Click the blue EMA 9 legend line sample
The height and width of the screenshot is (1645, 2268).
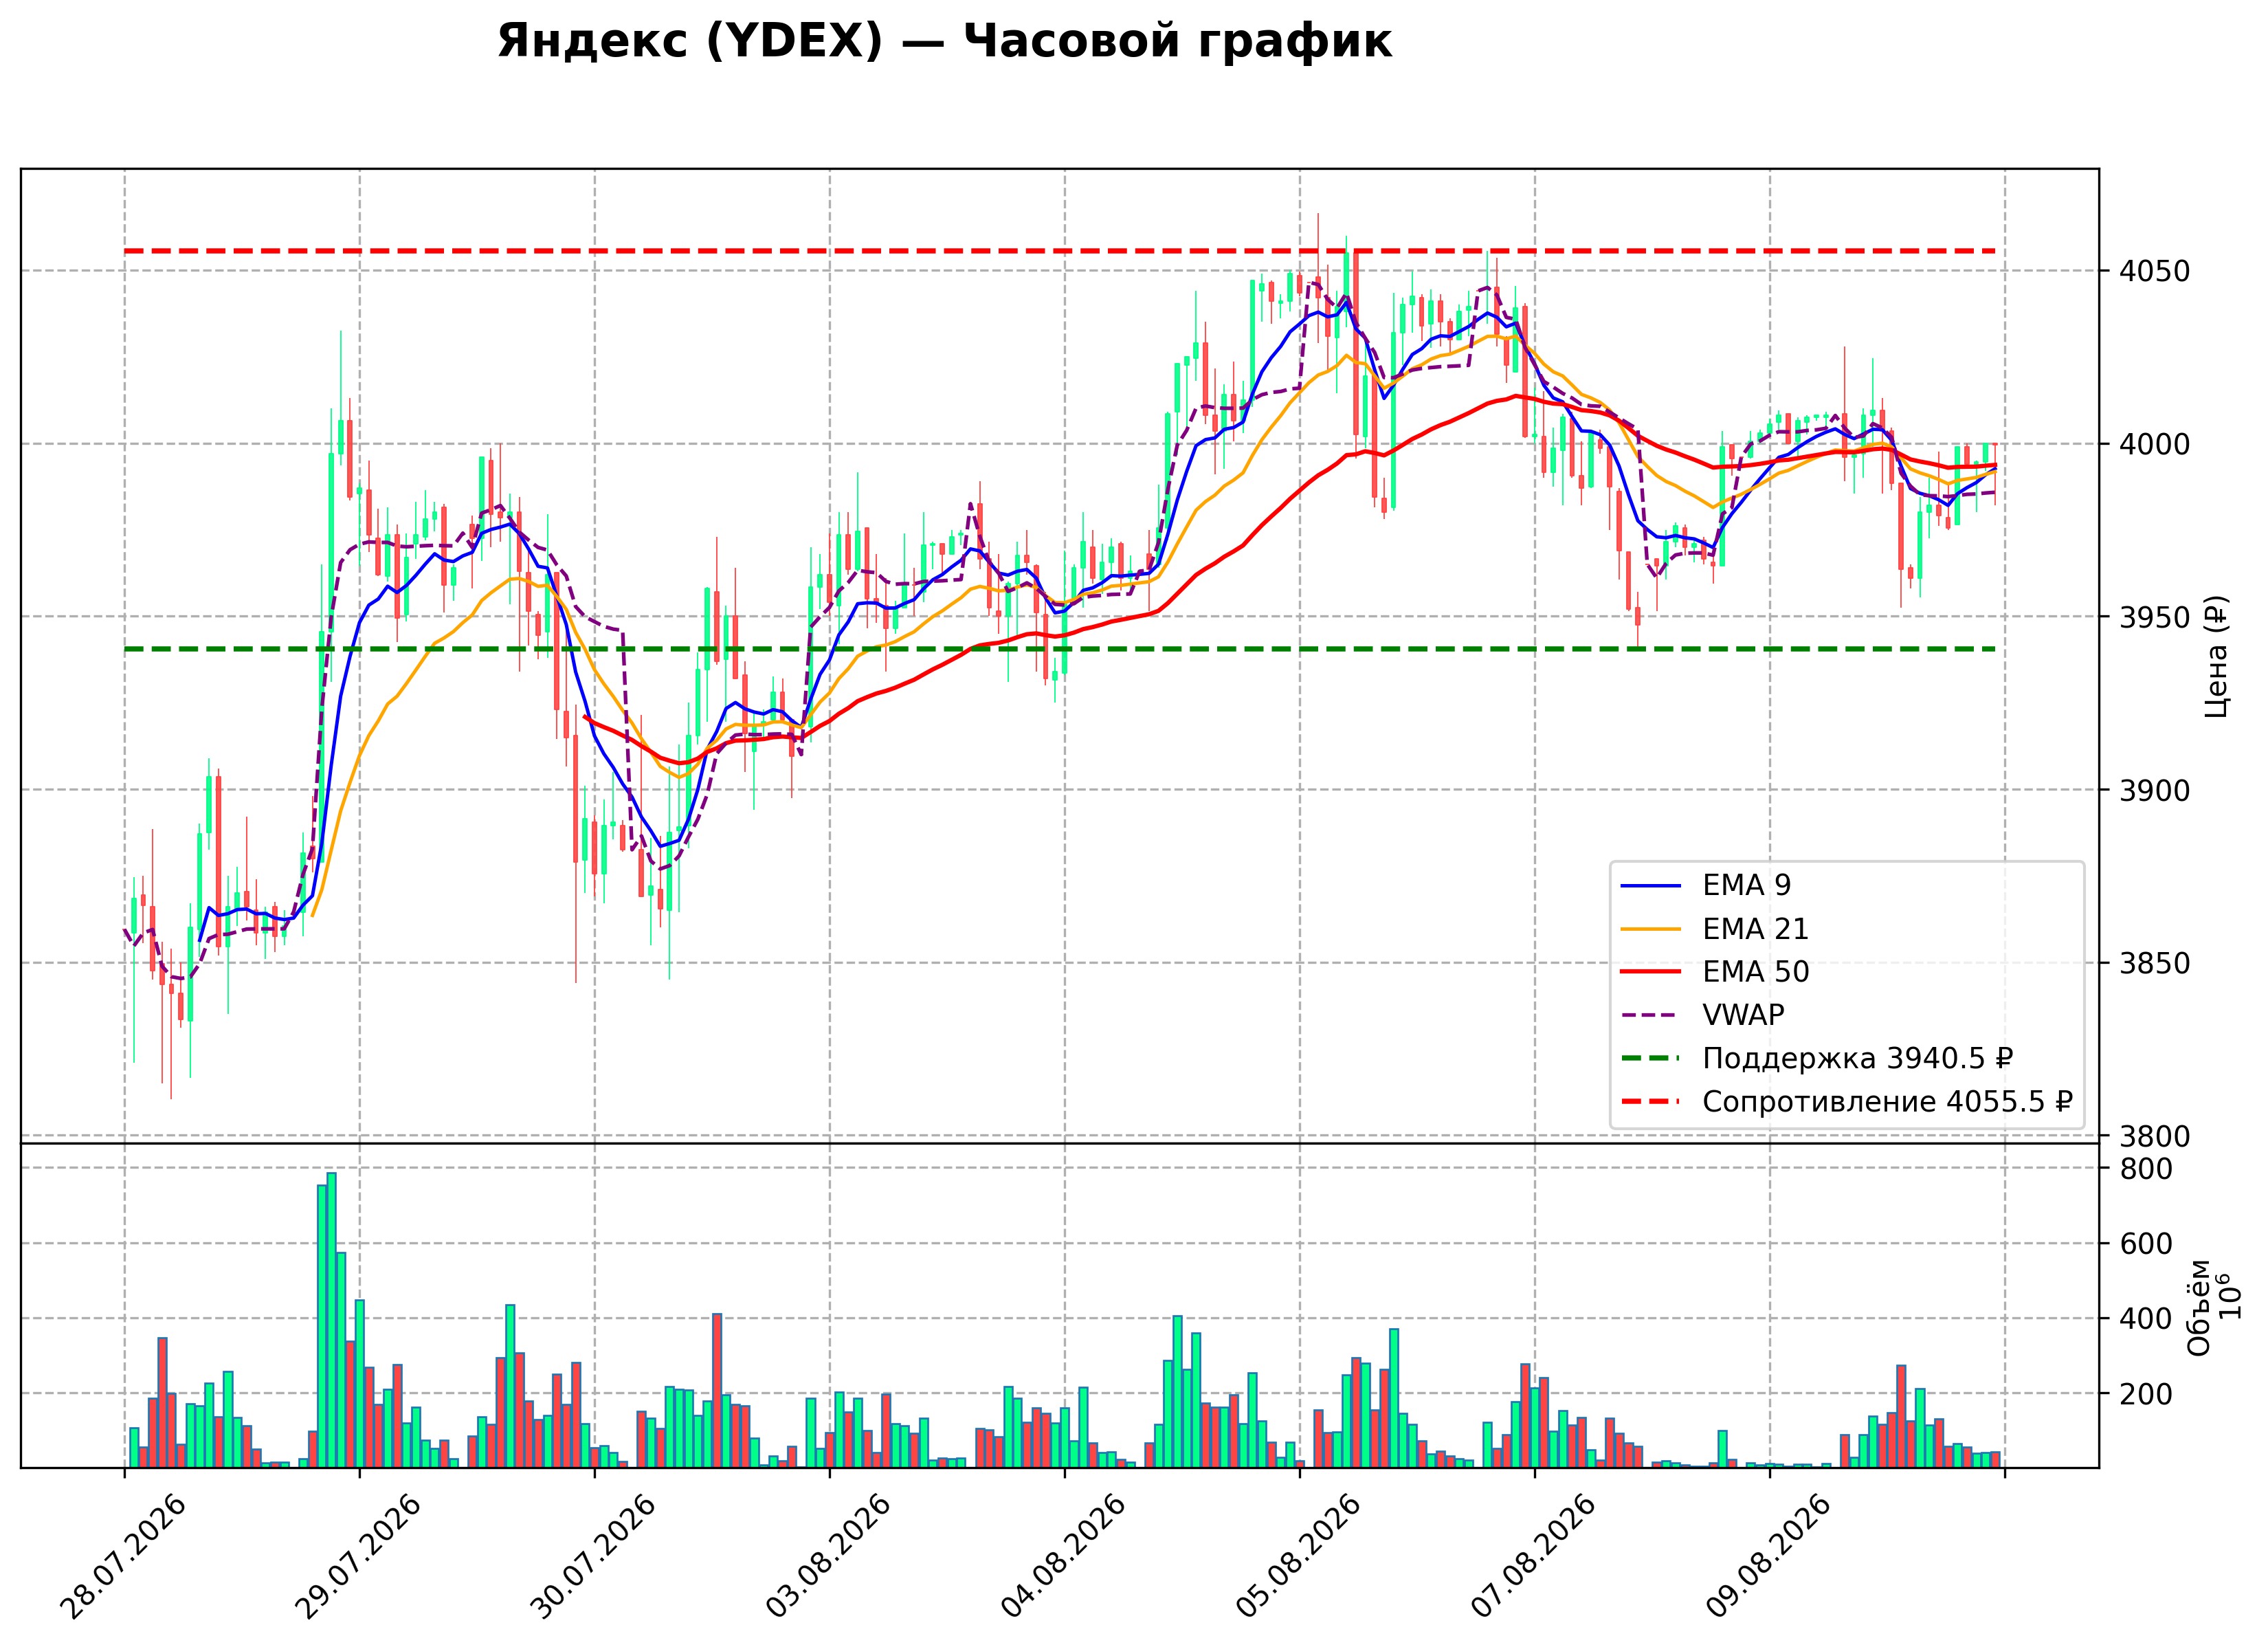click(1651, 886)
